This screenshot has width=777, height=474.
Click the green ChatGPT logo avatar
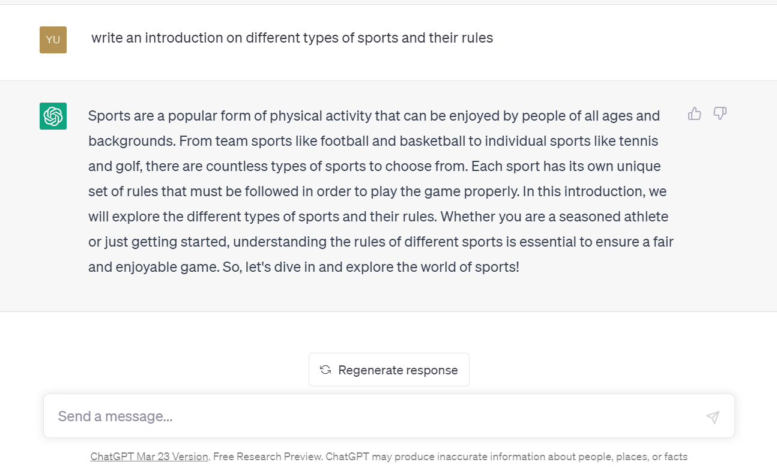coord(53,116)
